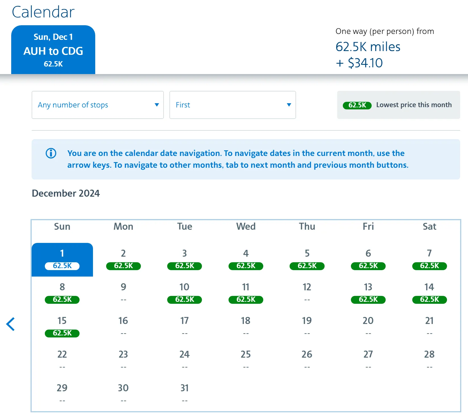This screenshot has height=414, width=468.
Task: Open the number of stops dropdown
Action: click(x=97, y=105)
